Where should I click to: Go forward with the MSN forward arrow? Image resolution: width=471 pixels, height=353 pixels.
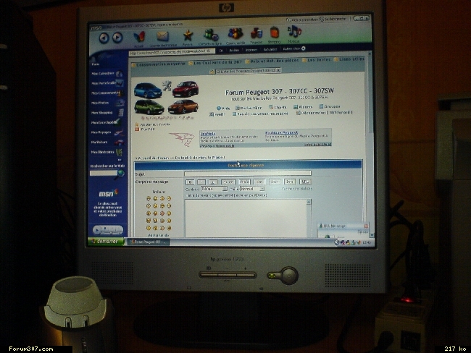pyautogui.click(x=117, y=38)
